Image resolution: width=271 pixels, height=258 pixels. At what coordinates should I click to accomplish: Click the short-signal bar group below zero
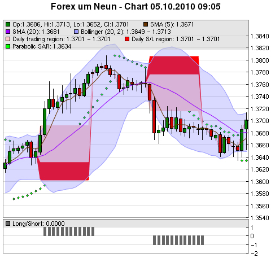(178, 240)
